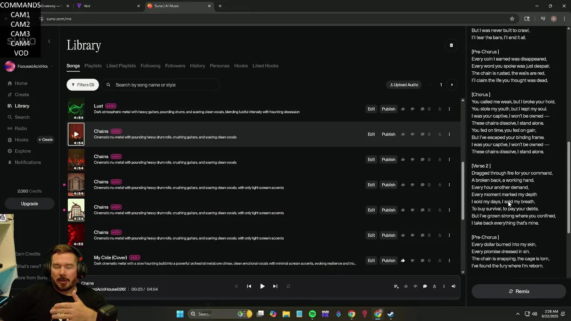Click the volume speaker icon in the player
571x321 pixels.
coord(453,286)
